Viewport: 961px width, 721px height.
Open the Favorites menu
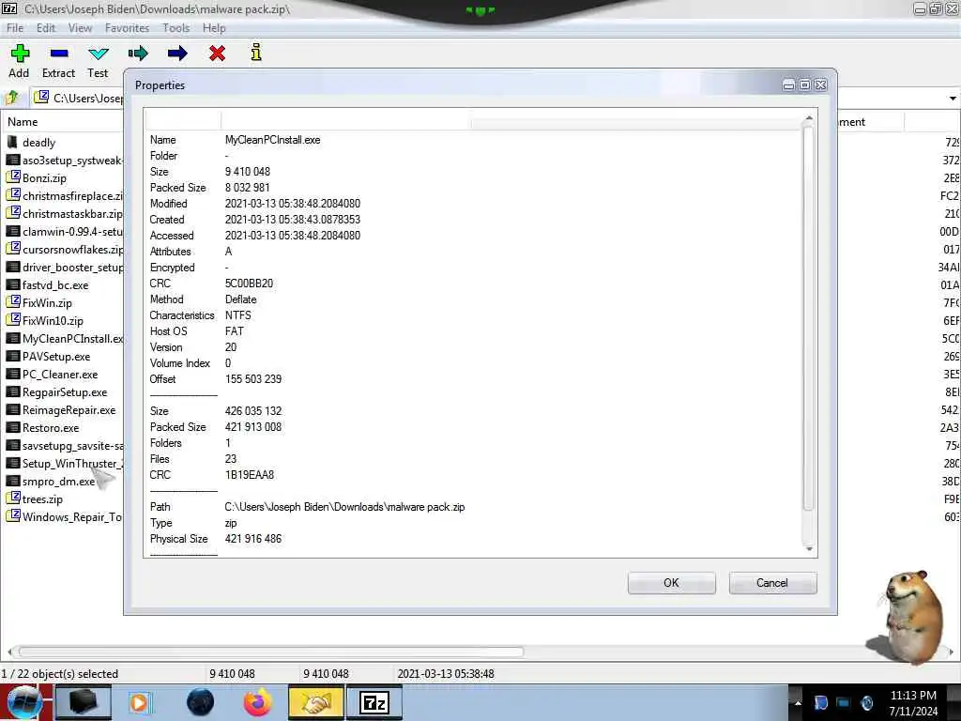click(x=127, y=27)
